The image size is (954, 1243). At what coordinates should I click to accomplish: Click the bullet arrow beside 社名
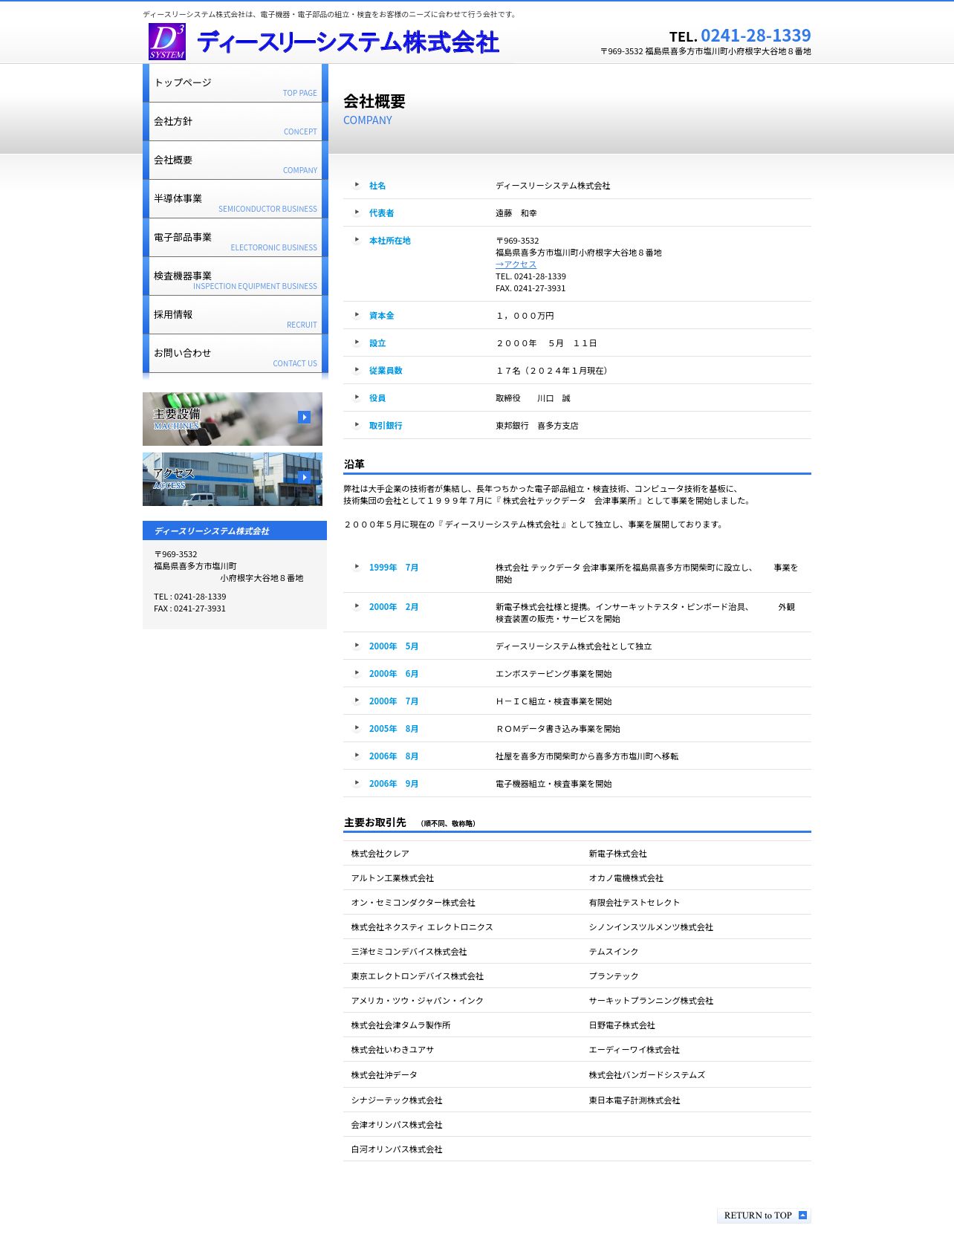point(357,185)
